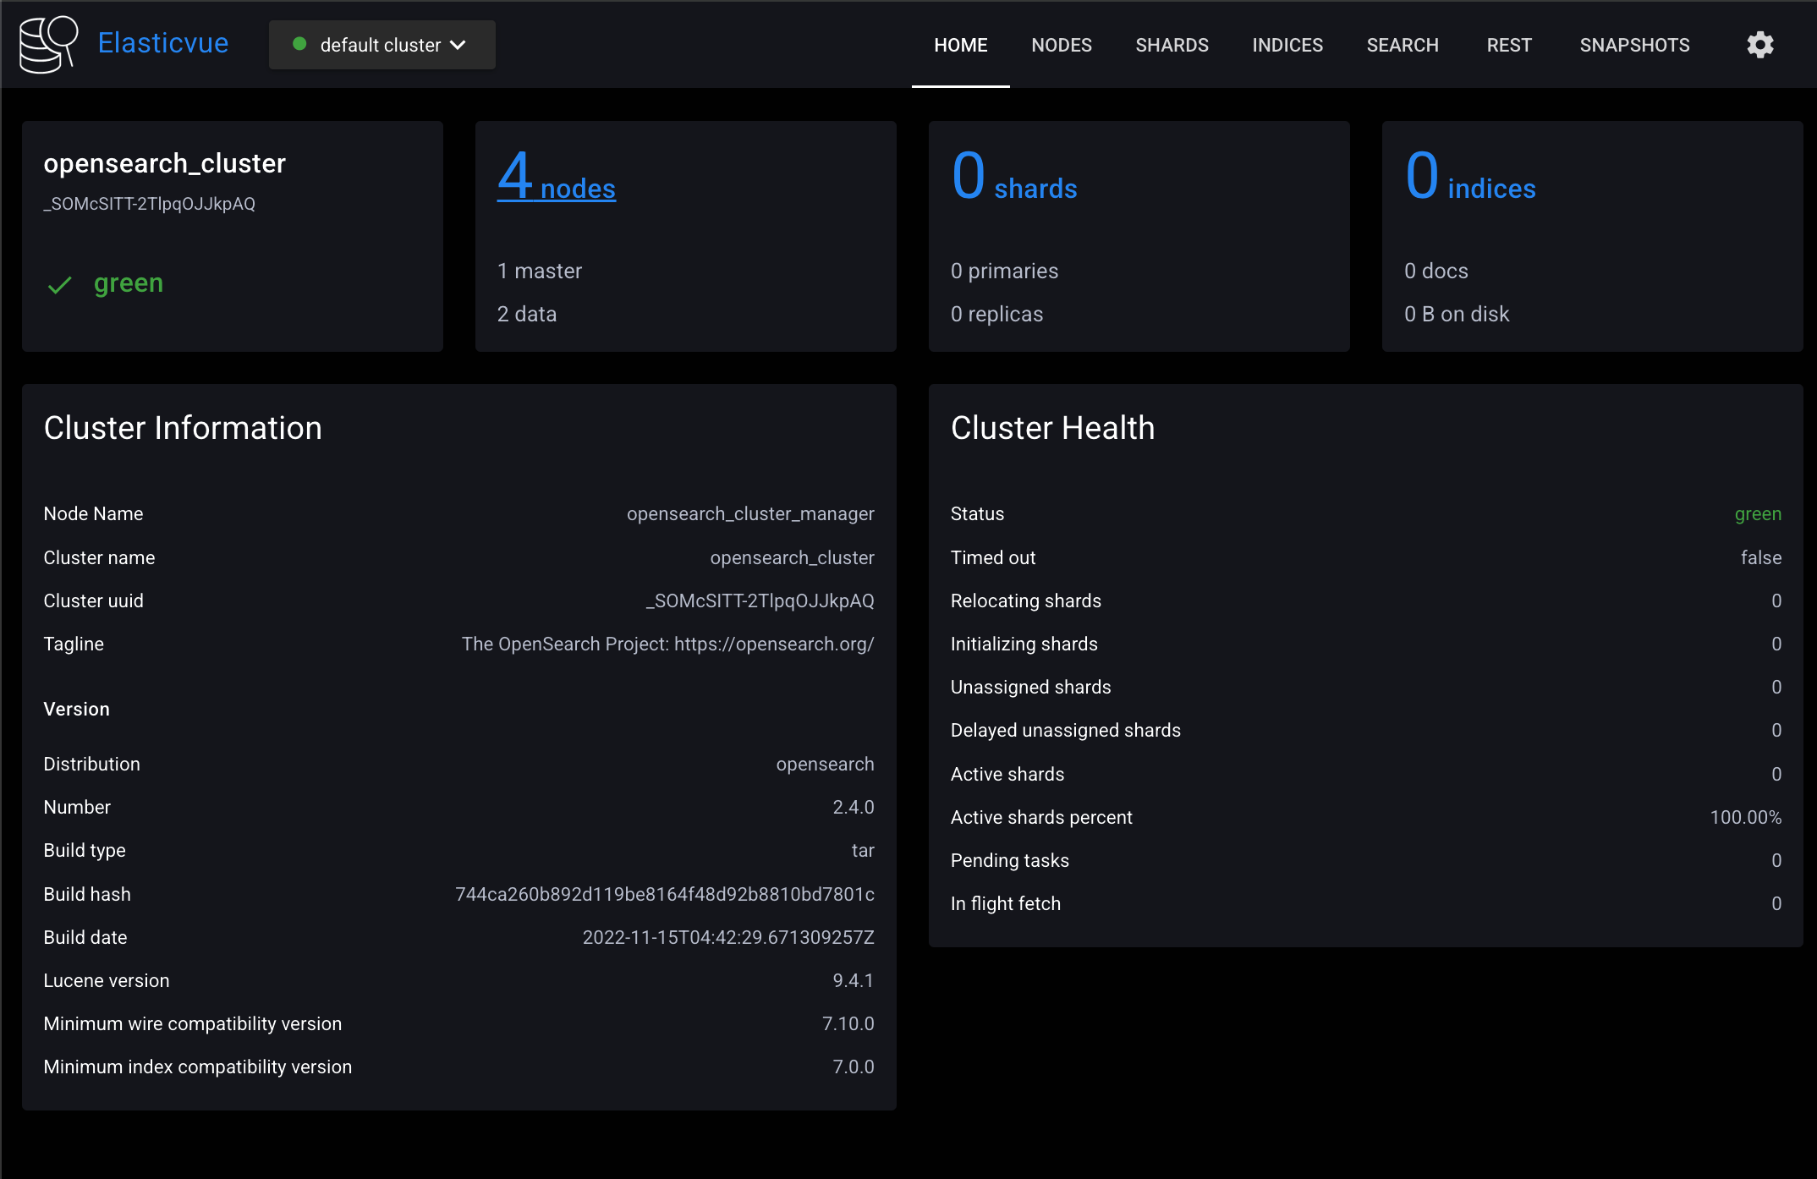Open the 4 nodes link
Viewport: 1817px width, 1179px height.
tap(556, 178)
